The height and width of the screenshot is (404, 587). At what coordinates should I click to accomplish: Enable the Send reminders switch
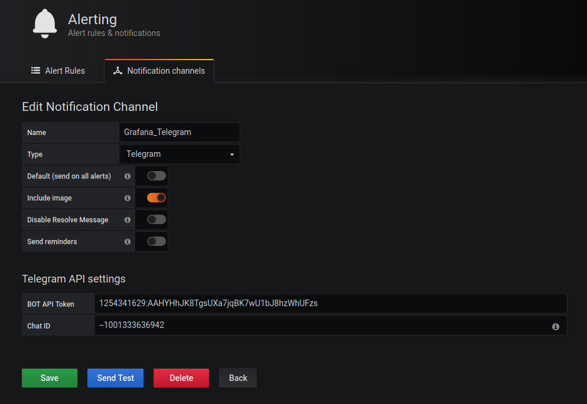156,241
